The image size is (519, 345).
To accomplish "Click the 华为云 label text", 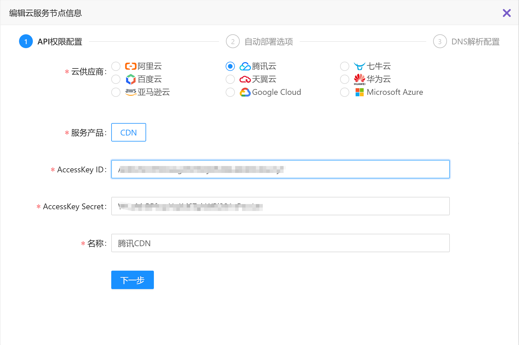I will click(x=378, y=79).
